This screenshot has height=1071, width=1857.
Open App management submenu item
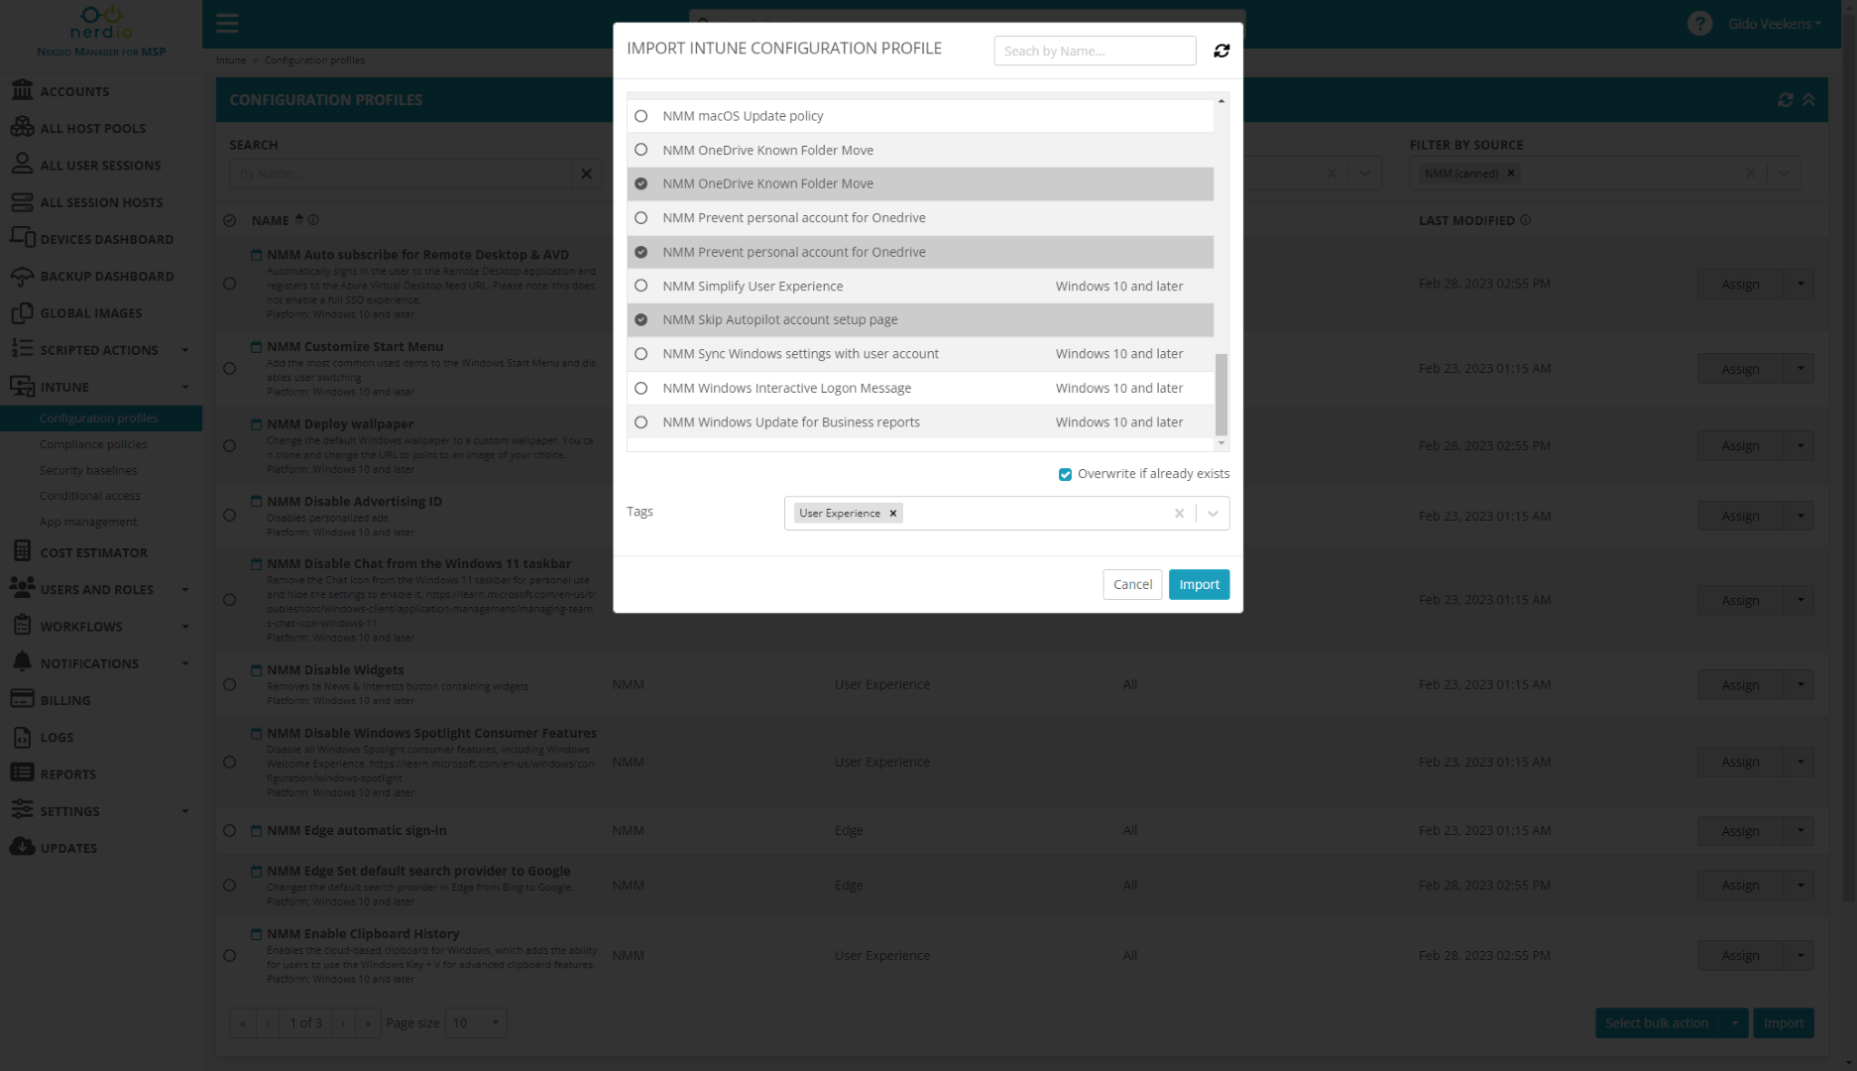88,522
